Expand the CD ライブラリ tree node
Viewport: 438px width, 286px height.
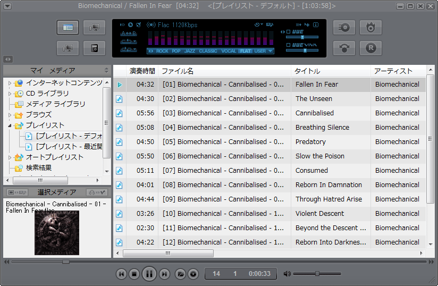[10, 94]
